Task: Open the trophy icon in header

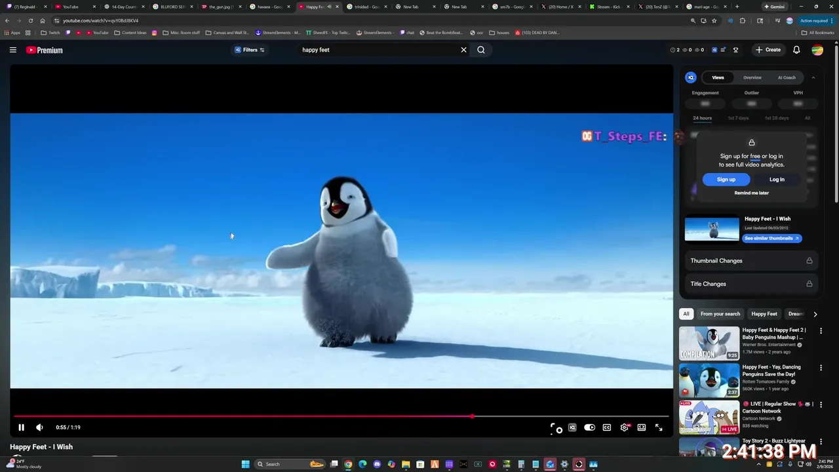Action: coord(735,50)
